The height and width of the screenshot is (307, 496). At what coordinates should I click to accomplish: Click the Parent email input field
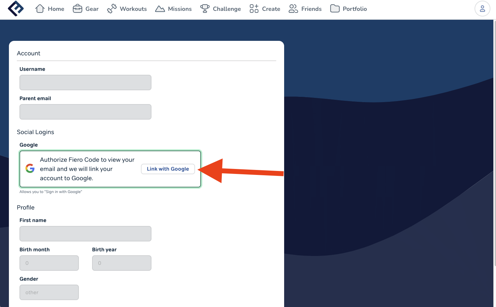point(85,112)
